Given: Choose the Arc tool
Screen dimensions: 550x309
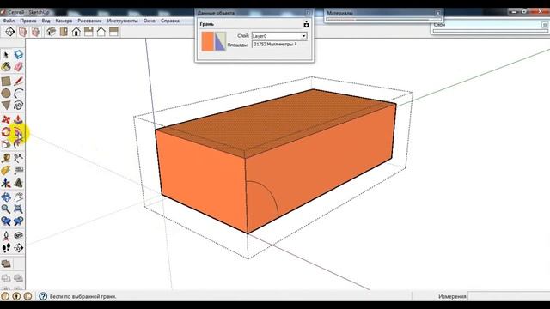Looking at the screenshot, I should [x=19, y=94].
